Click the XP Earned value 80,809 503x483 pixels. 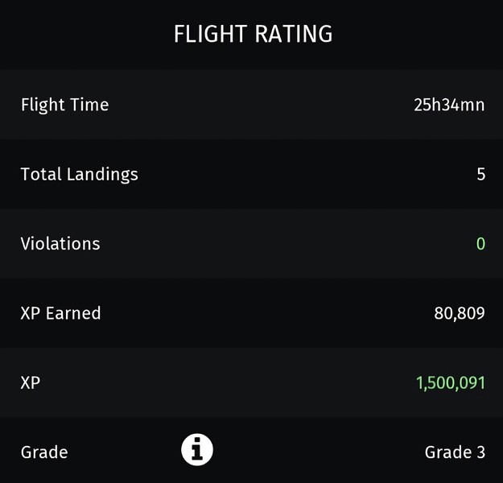[x=460, y=314]
